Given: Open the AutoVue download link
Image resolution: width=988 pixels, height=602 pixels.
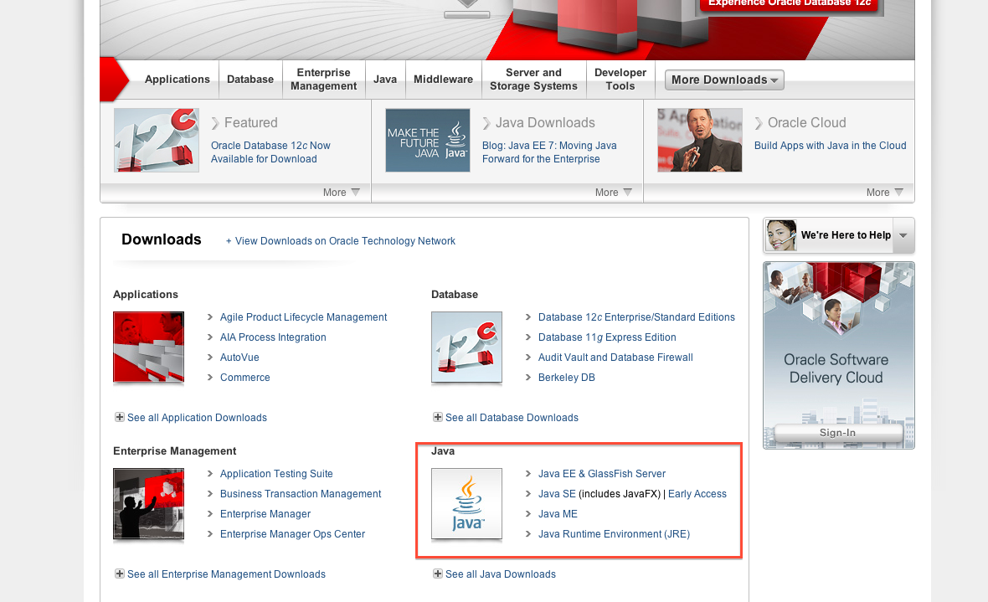Looking at the screenshot, I should (x=239, y=358).
